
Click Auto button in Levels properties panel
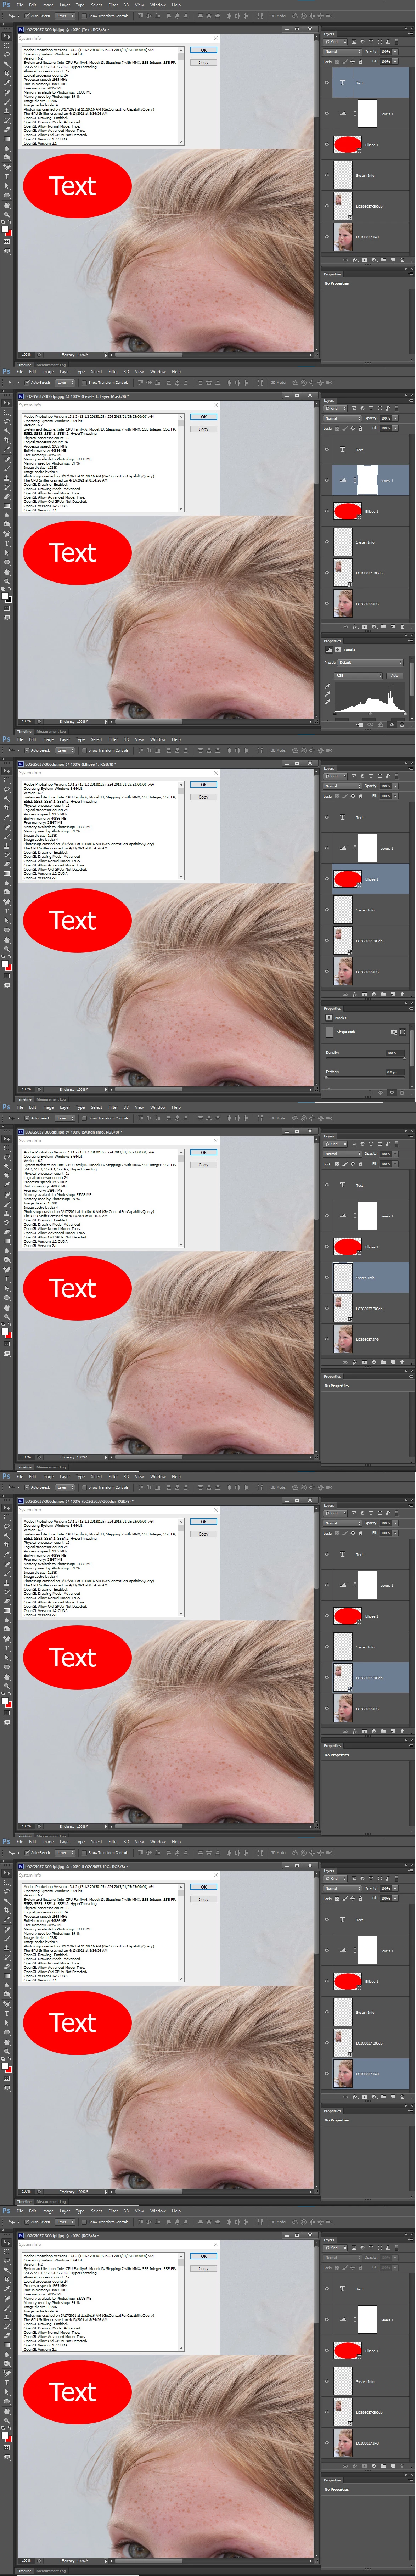pyautogui.click(x=395, y=676)
